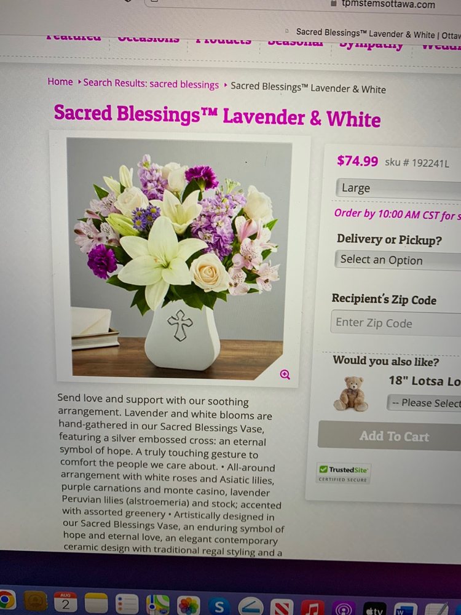Open the Notes app in the dock

click(x=96, y=603)
